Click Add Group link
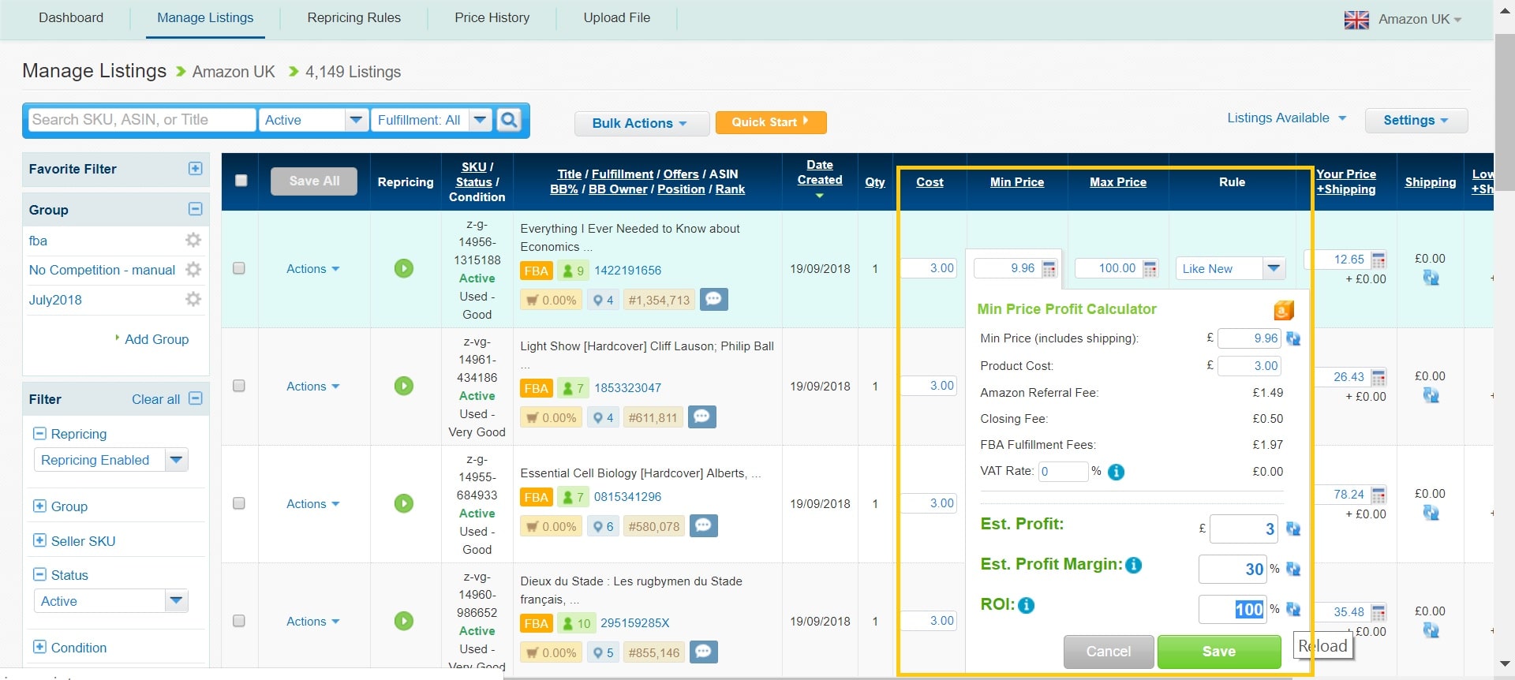 tap(156, 339)
